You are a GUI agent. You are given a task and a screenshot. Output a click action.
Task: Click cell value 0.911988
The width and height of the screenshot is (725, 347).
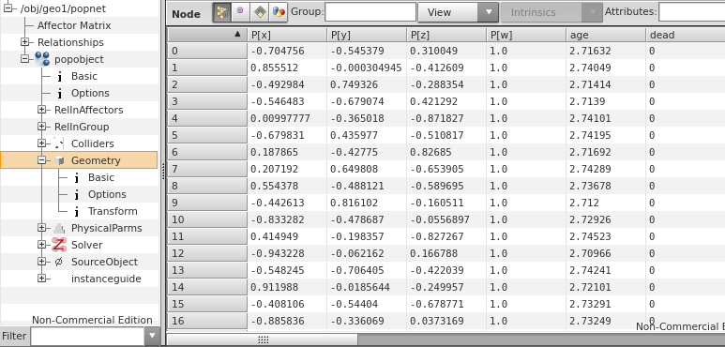(274, 287)
